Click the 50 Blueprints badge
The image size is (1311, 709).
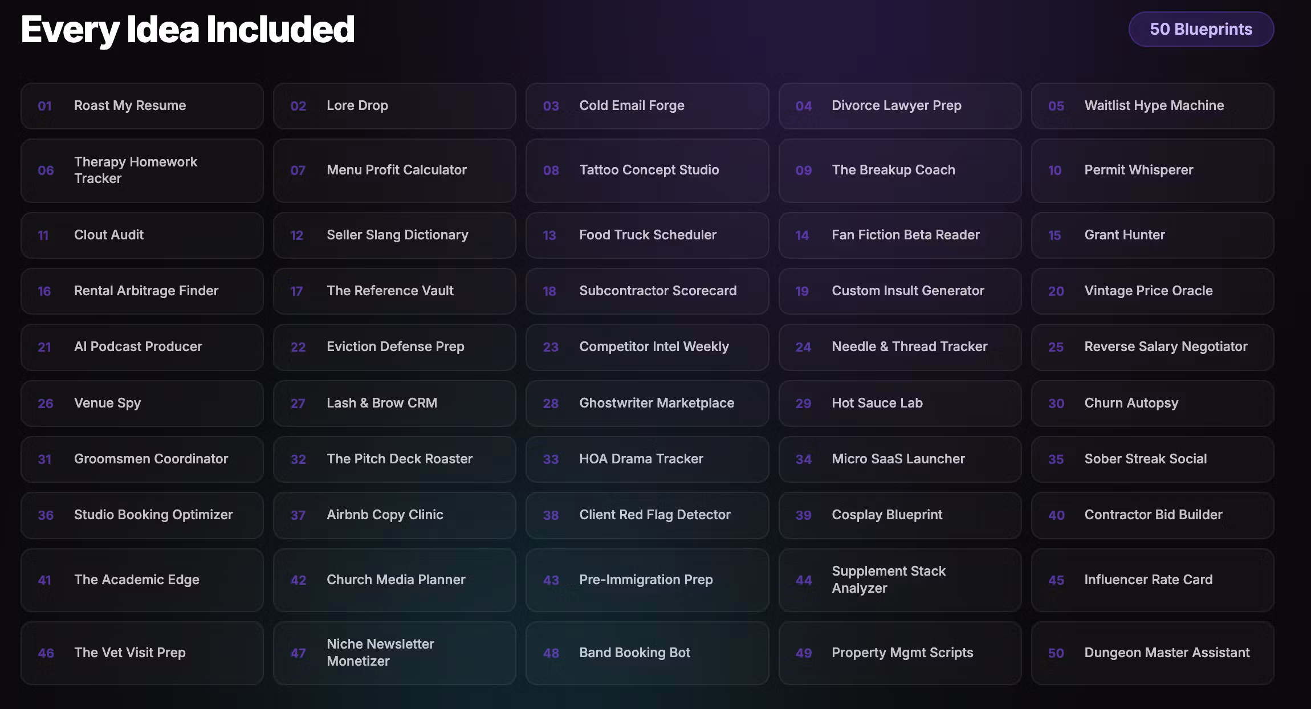click(x=1200, y=29)
